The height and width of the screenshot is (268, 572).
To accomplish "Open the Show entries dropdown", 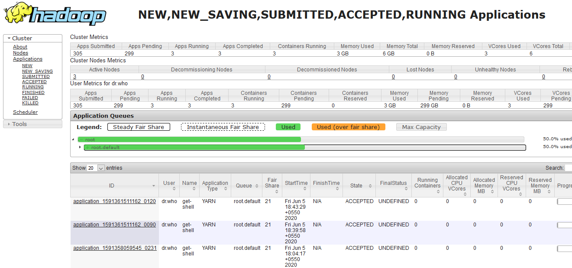I will [96, 168].
